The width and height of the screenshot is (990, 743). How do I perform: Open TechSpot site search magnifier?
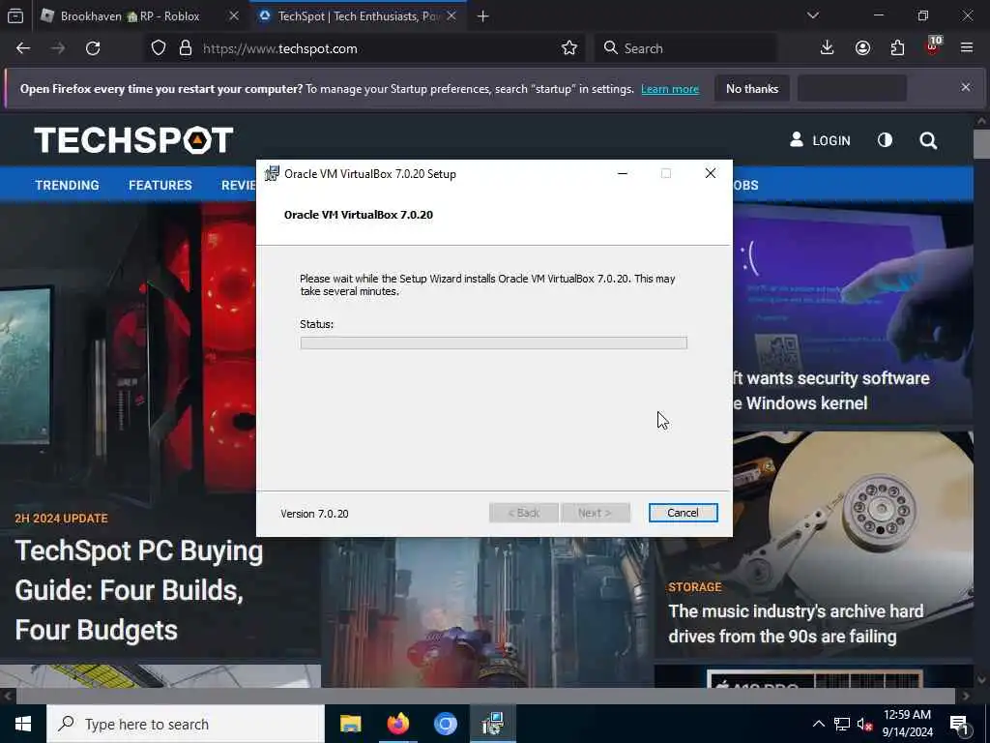point(928,140)
